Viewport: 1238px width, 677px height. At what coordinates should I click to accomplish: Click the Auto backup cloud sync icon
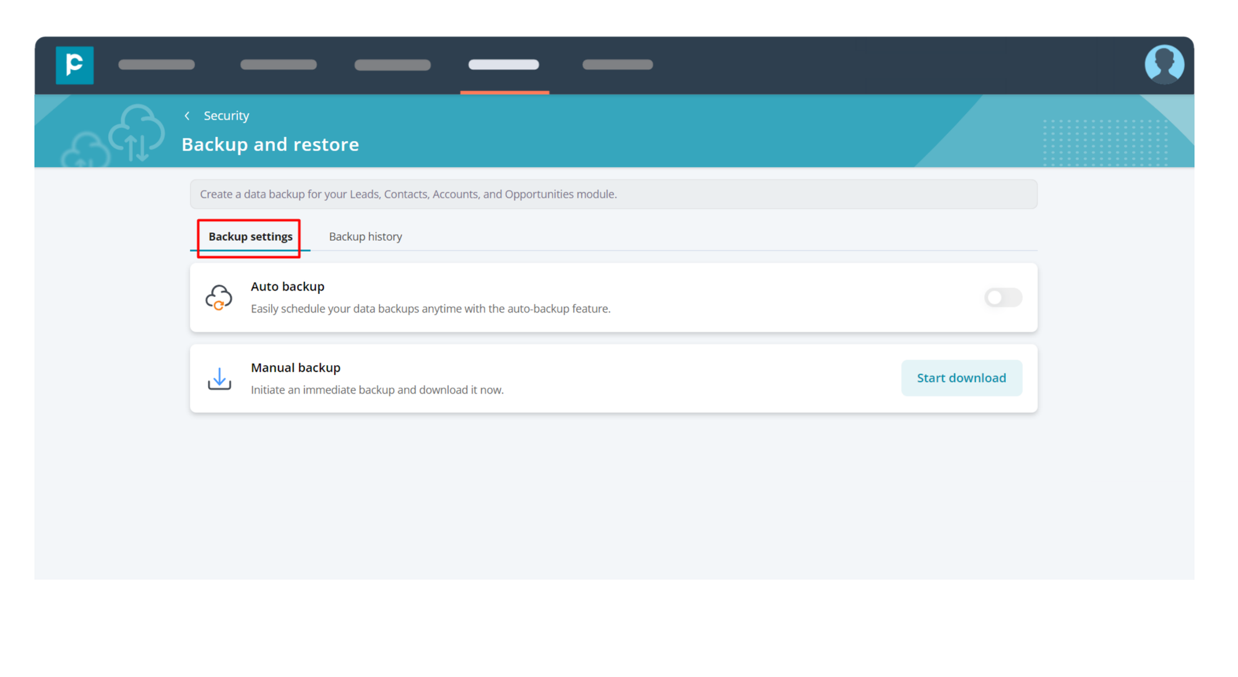(219, 298)
